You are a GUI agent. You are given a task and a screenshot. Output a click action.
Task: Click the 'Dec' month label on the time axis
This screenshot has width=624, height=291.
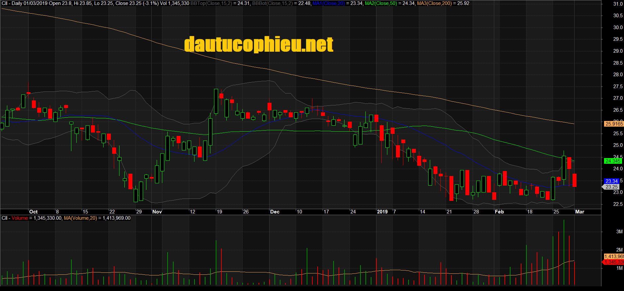tap(275, 212)
